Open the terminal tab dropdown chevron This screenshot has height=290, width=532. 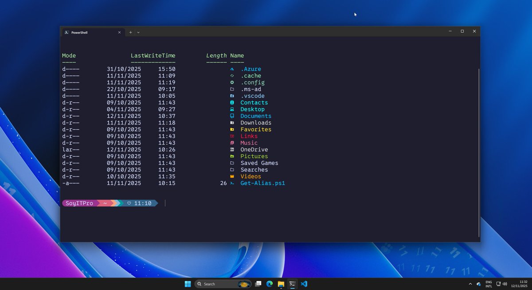click(x=138, y=32)
